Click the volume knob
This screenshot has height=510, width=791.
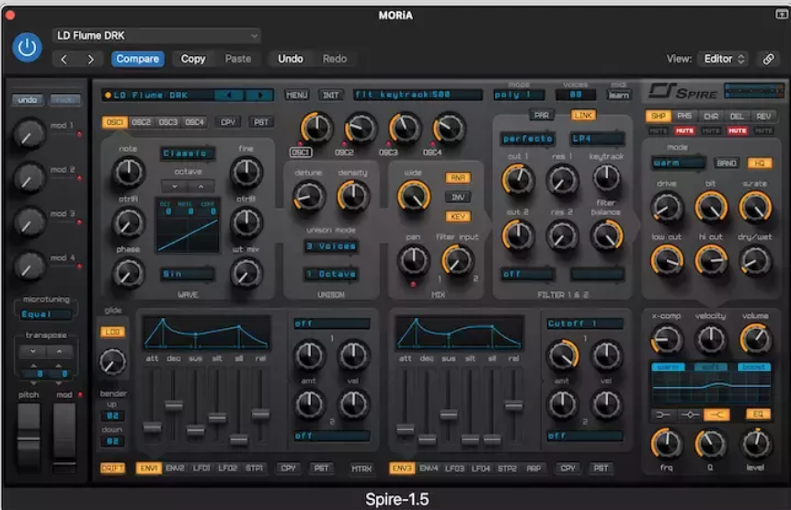[755, 339]
